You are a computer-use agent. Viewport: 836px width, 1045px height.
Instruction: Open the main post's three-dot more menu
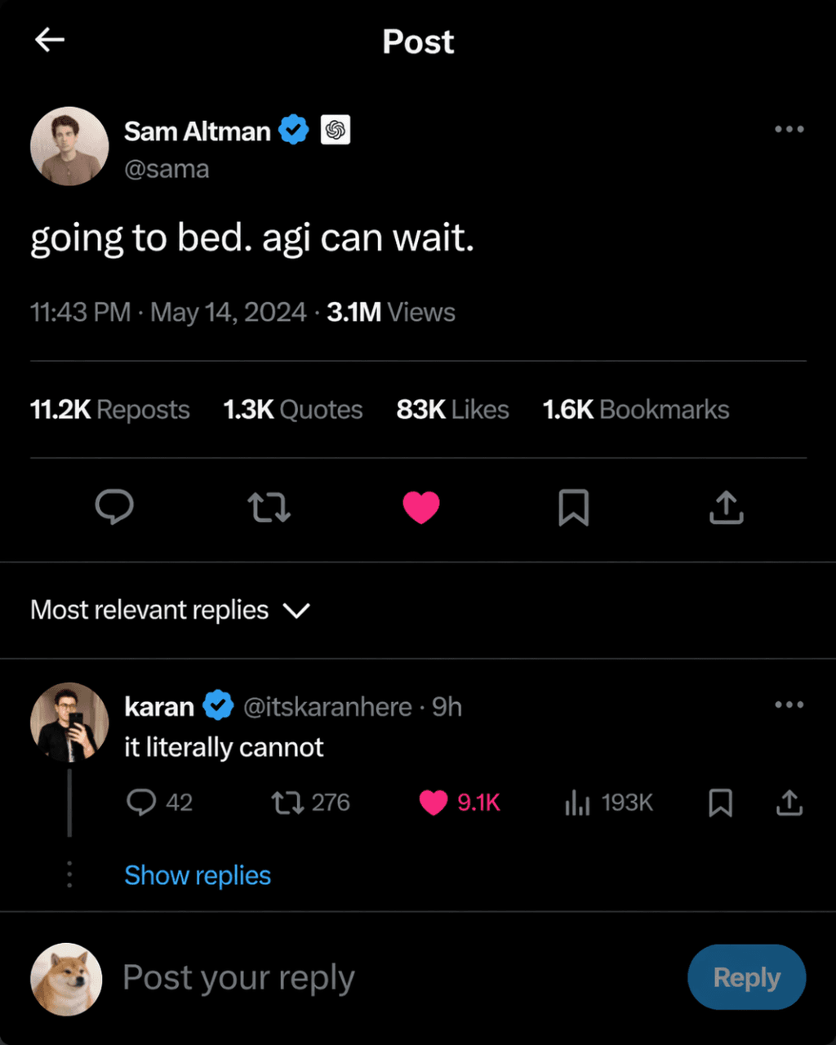(789, 130)
